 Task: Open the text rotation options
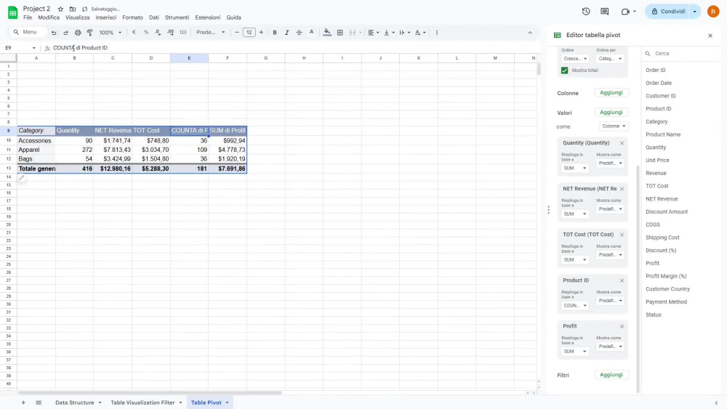(x=420, y=33)
